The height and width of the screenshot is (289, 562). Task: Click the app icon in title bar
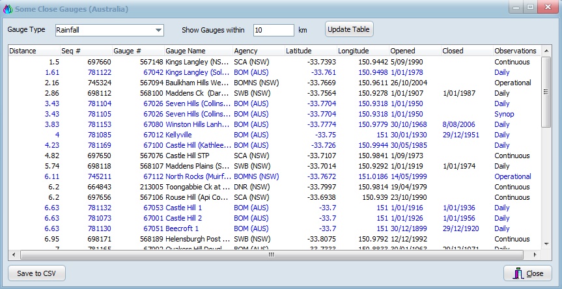[8, 9]
